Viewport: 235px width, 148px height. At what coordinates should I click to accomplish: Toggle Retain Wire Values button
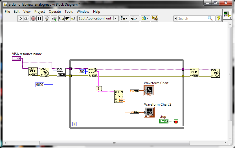click(54, 18)
